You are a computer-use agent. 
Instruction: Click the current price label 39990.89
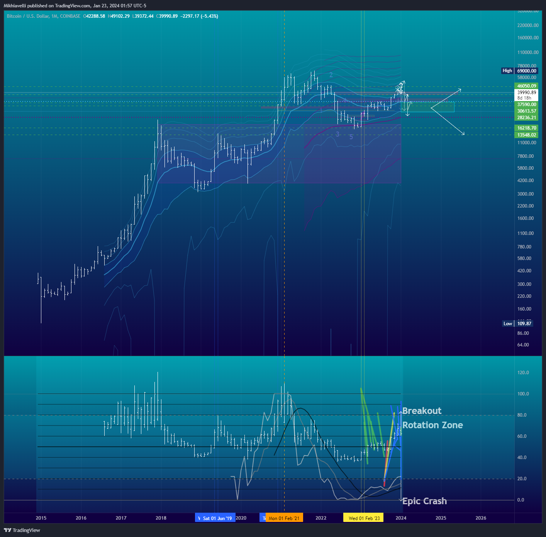coord(526,93)
